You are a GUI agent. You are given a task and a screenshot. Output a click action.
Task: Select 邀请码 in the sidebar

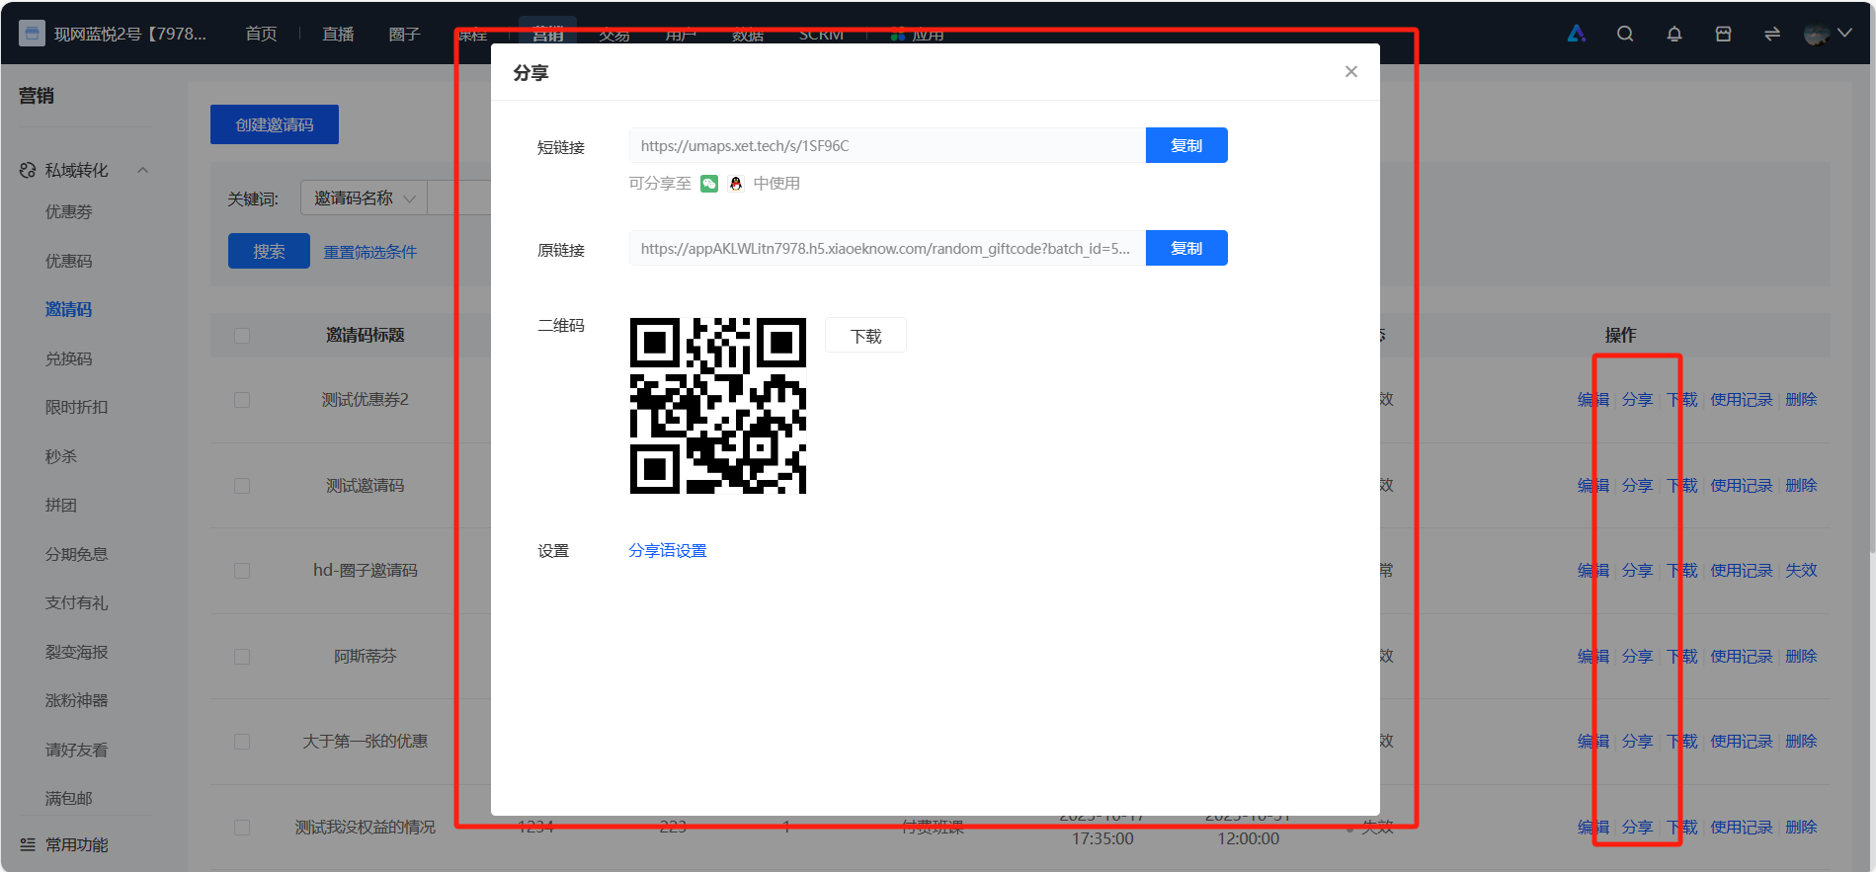(x=68, y=309)
